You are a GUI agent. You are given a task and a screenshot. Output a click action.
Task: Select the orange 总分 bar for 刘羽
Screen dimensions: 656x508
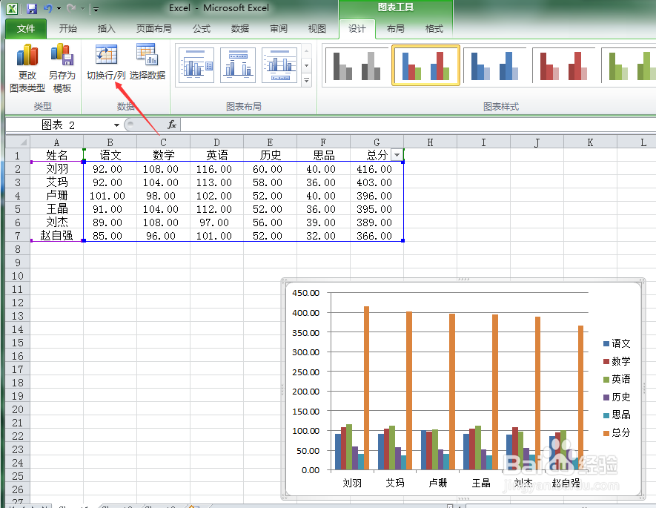(x=366, y=388)
